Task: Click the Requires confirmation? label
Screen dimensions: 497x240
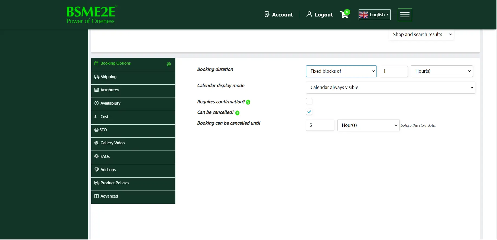Action: click(221, 102)
